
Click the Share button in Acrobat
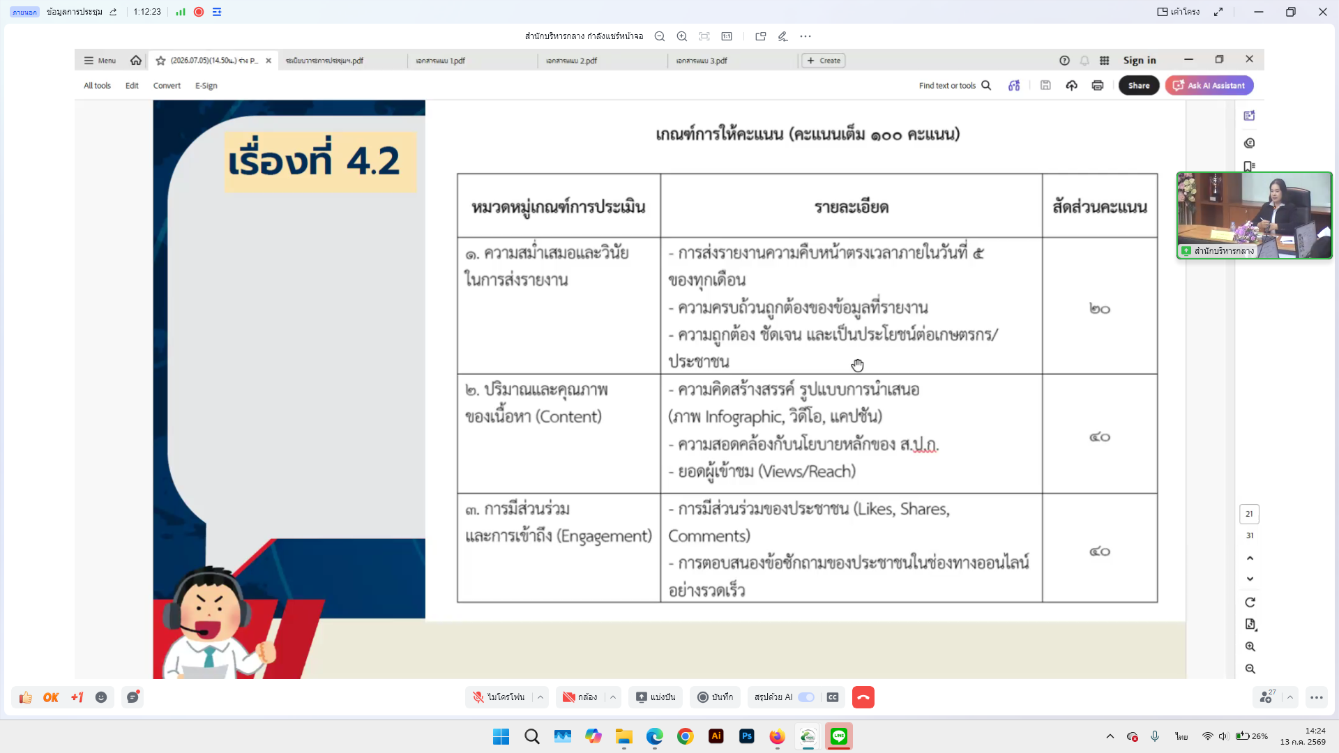[x=1139, y=85]
